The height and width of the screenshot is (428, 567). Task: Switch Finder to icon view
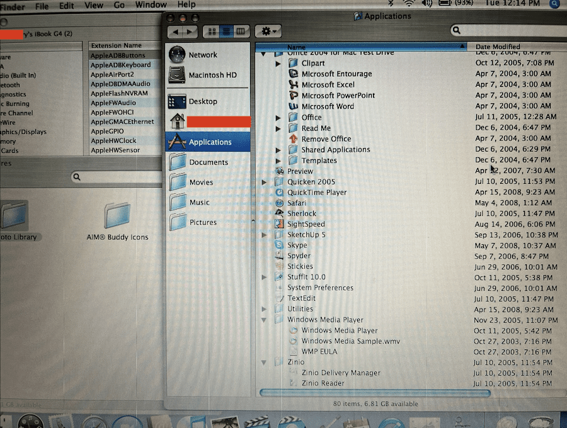pos(212,31)
